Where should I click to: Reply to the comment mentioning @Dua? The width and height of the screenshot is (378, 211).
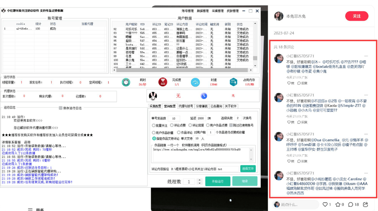click(302, 161)
